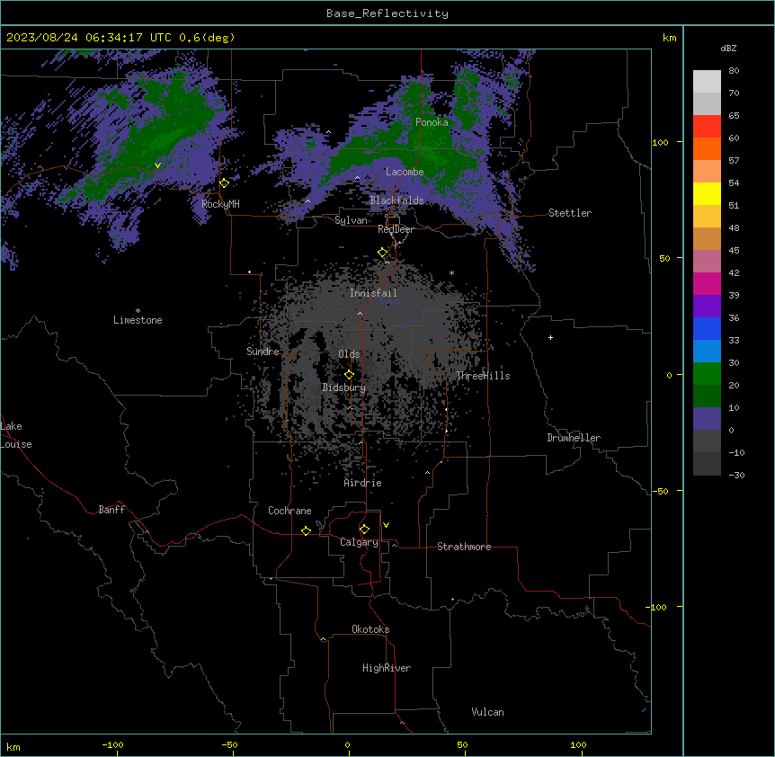Screen dimensions: 775x757
Task: Click the Calgary label
Action: 359,542
